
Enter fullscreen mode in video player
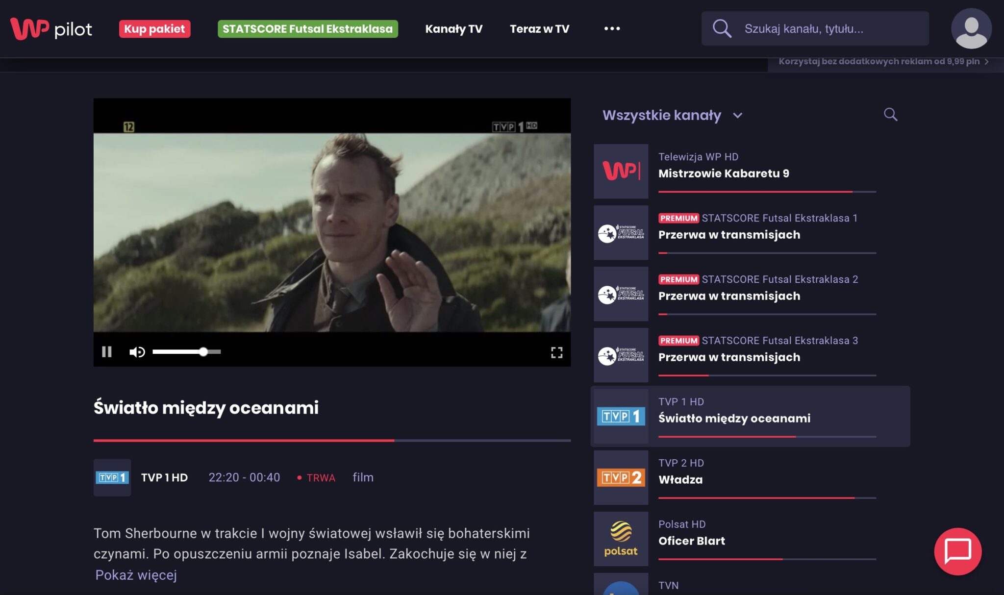pyautogui.click(x=556, y=352)
